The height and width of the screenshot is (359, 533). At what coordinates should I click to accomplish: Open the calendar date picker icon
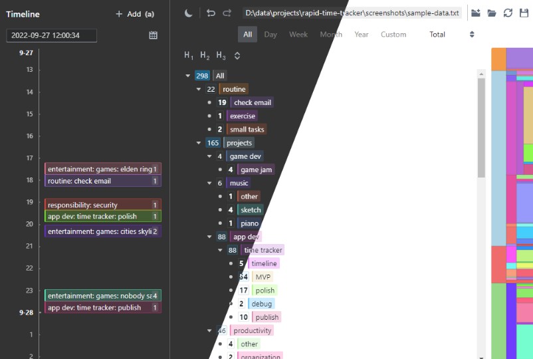[154, 35]
